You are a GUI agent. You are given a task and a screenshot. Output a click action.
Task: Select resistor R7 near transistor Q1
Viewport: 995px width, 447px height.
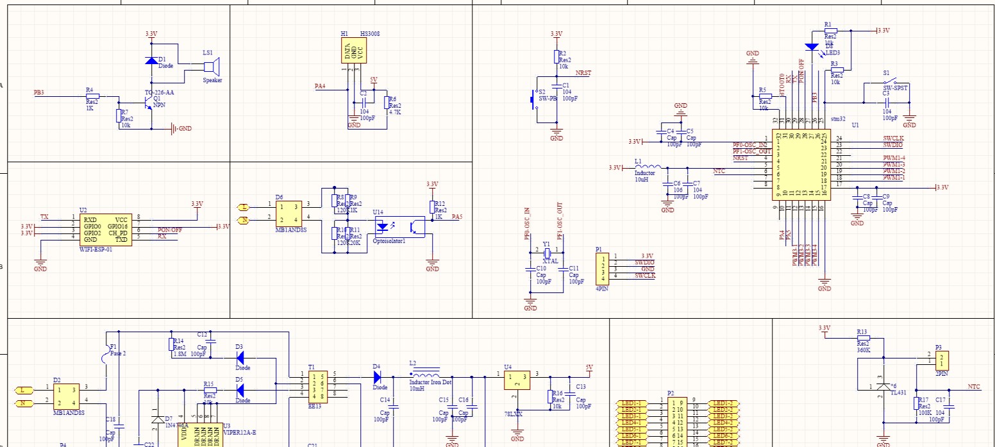(118, 116)
